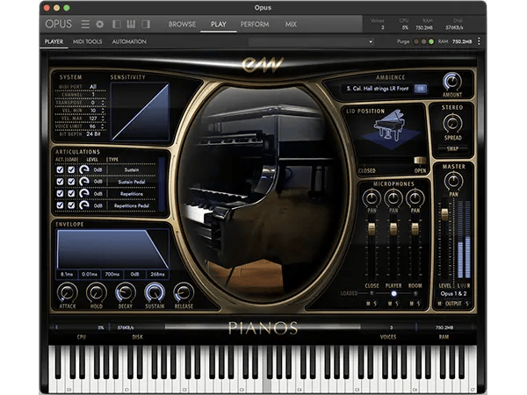Toggle Active checkbox for Sustain Pedal
Viewport: 527px width, 395px height.
(x=60, y=182)
